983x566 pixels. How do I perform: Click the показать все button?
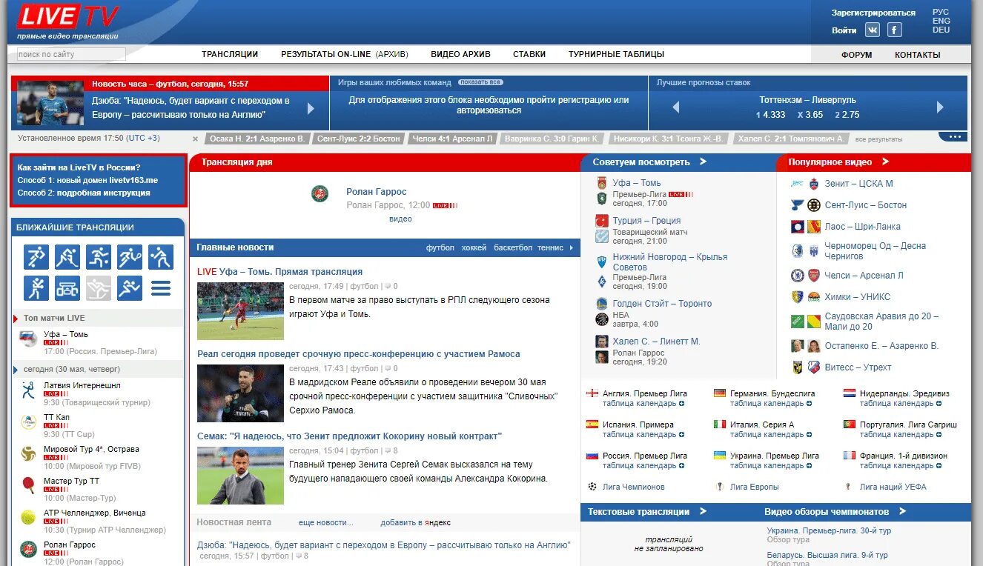(480, 82)
